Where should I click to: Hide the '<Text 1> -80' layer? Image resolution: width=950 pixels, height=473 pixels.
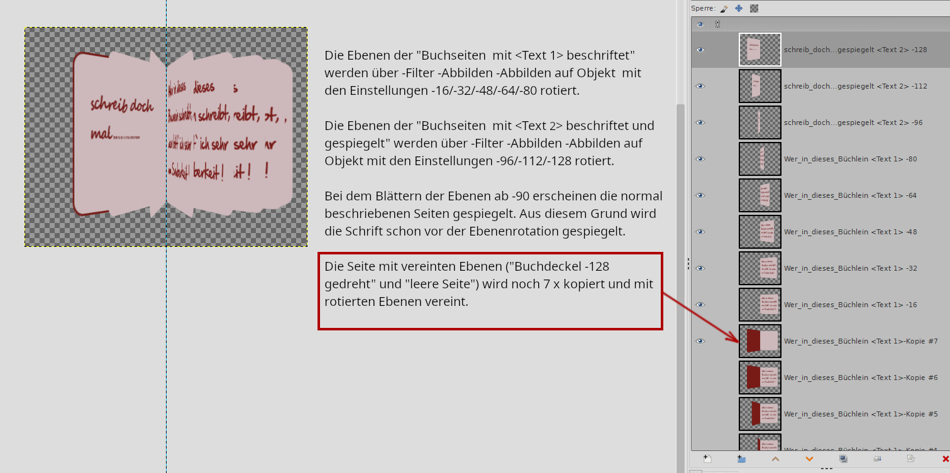point(700,159)
